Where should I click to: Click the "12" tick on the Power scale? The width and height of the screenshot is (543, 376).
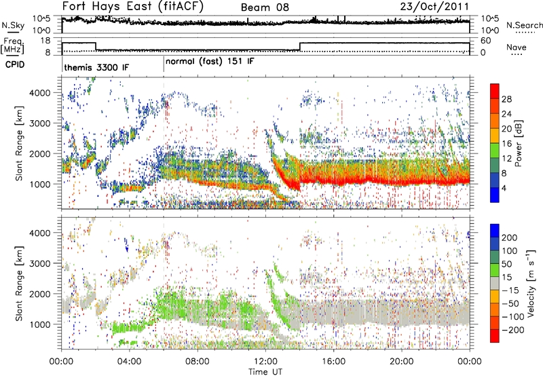click(506, 159)
